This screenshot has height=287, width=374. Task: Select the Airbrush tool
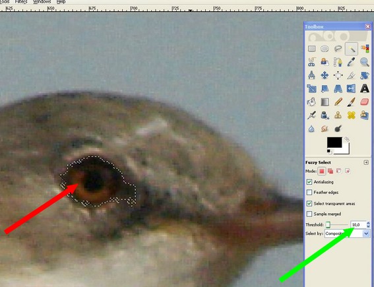[311, 115]
